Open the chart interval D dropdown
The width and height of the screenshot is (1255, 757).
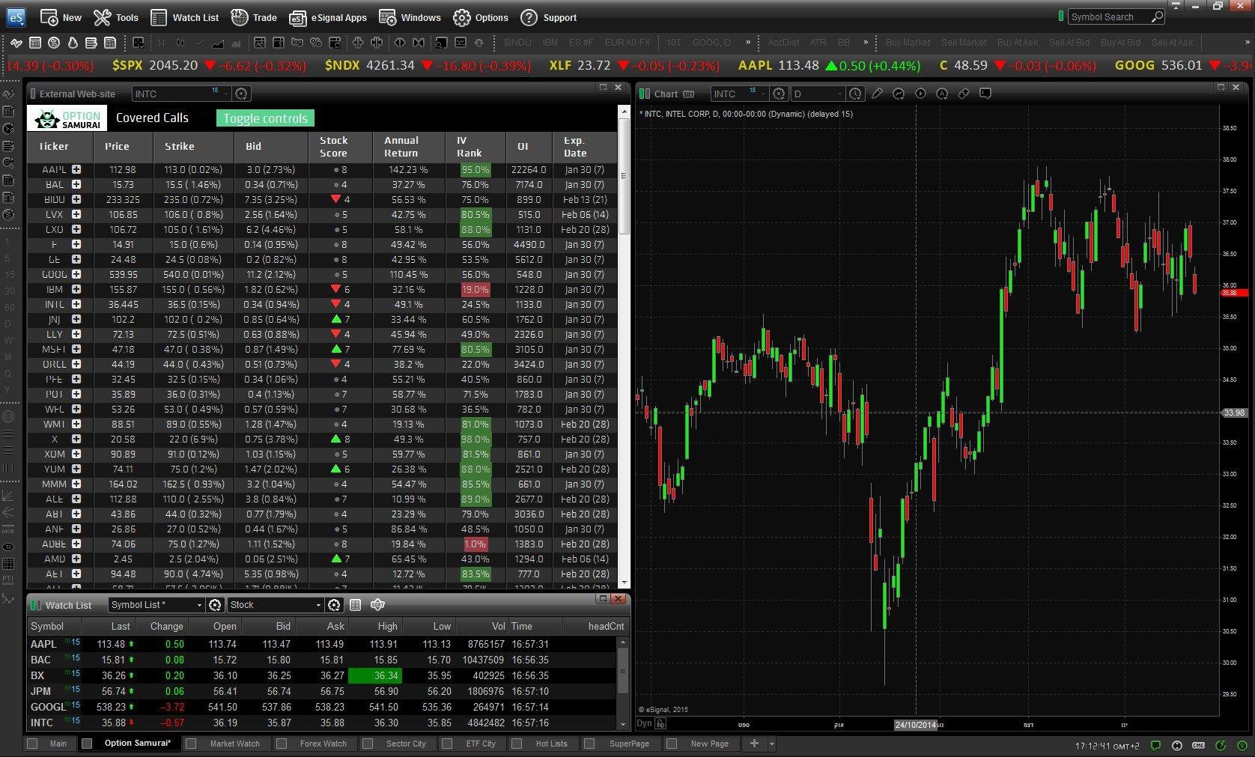tap(819, 94)
